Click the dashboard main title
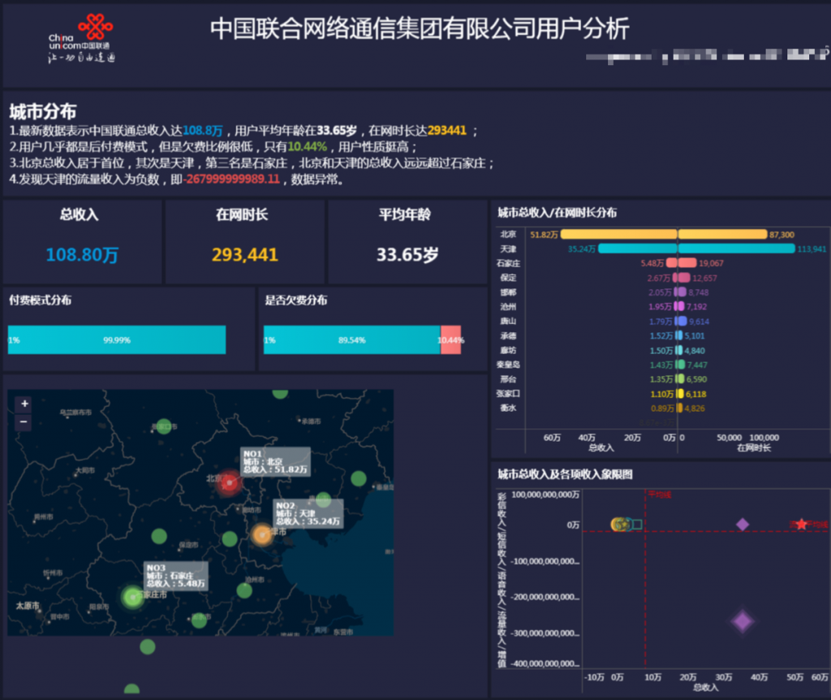 tap(420, 28)
